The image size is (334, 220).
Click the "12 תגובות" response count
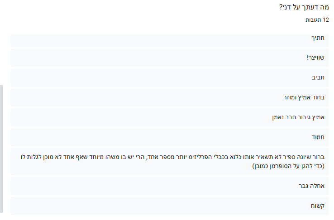click(317, 20)
